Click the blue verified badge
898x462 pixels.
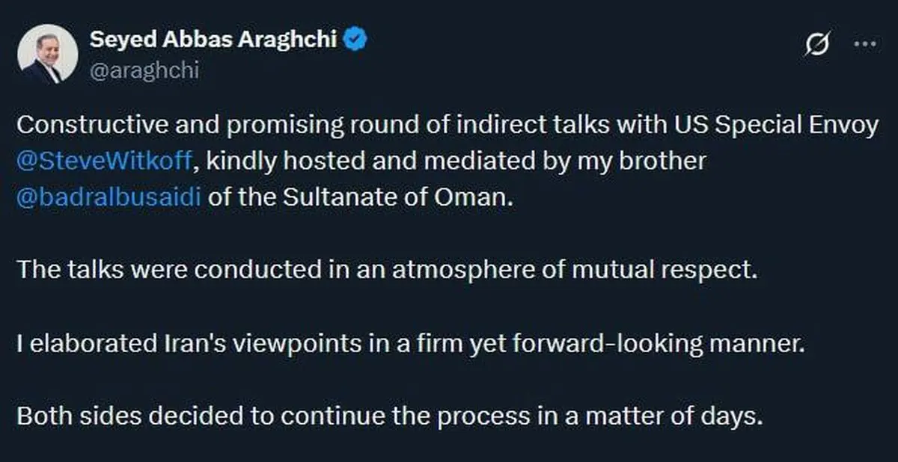pos(355,40)
